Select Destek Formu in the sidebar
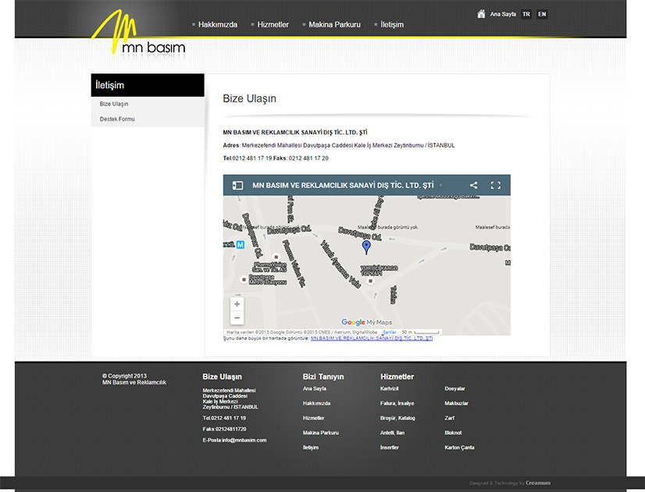 point(117,119)
